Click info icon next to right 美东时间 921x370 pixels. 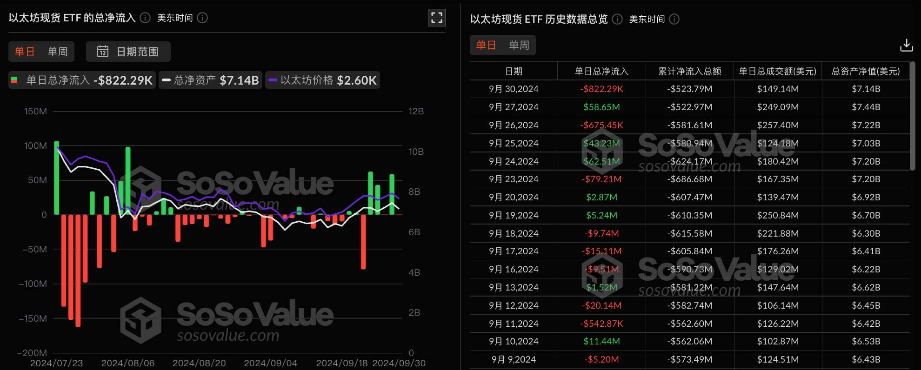click(674, 19)
